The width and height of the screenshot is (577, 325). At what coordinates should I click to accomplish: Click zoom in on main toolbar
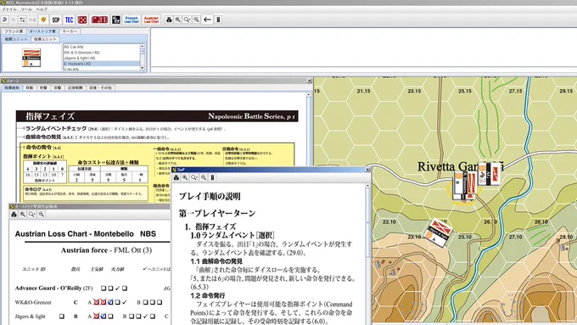click(177, 20)
